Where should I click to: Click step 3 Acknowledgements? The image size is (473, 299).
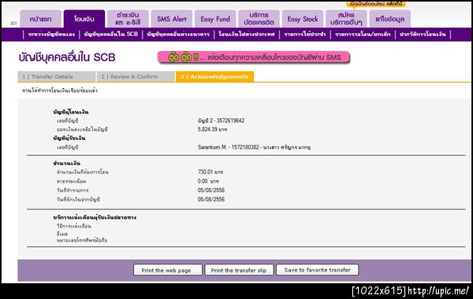click(214, 76)
